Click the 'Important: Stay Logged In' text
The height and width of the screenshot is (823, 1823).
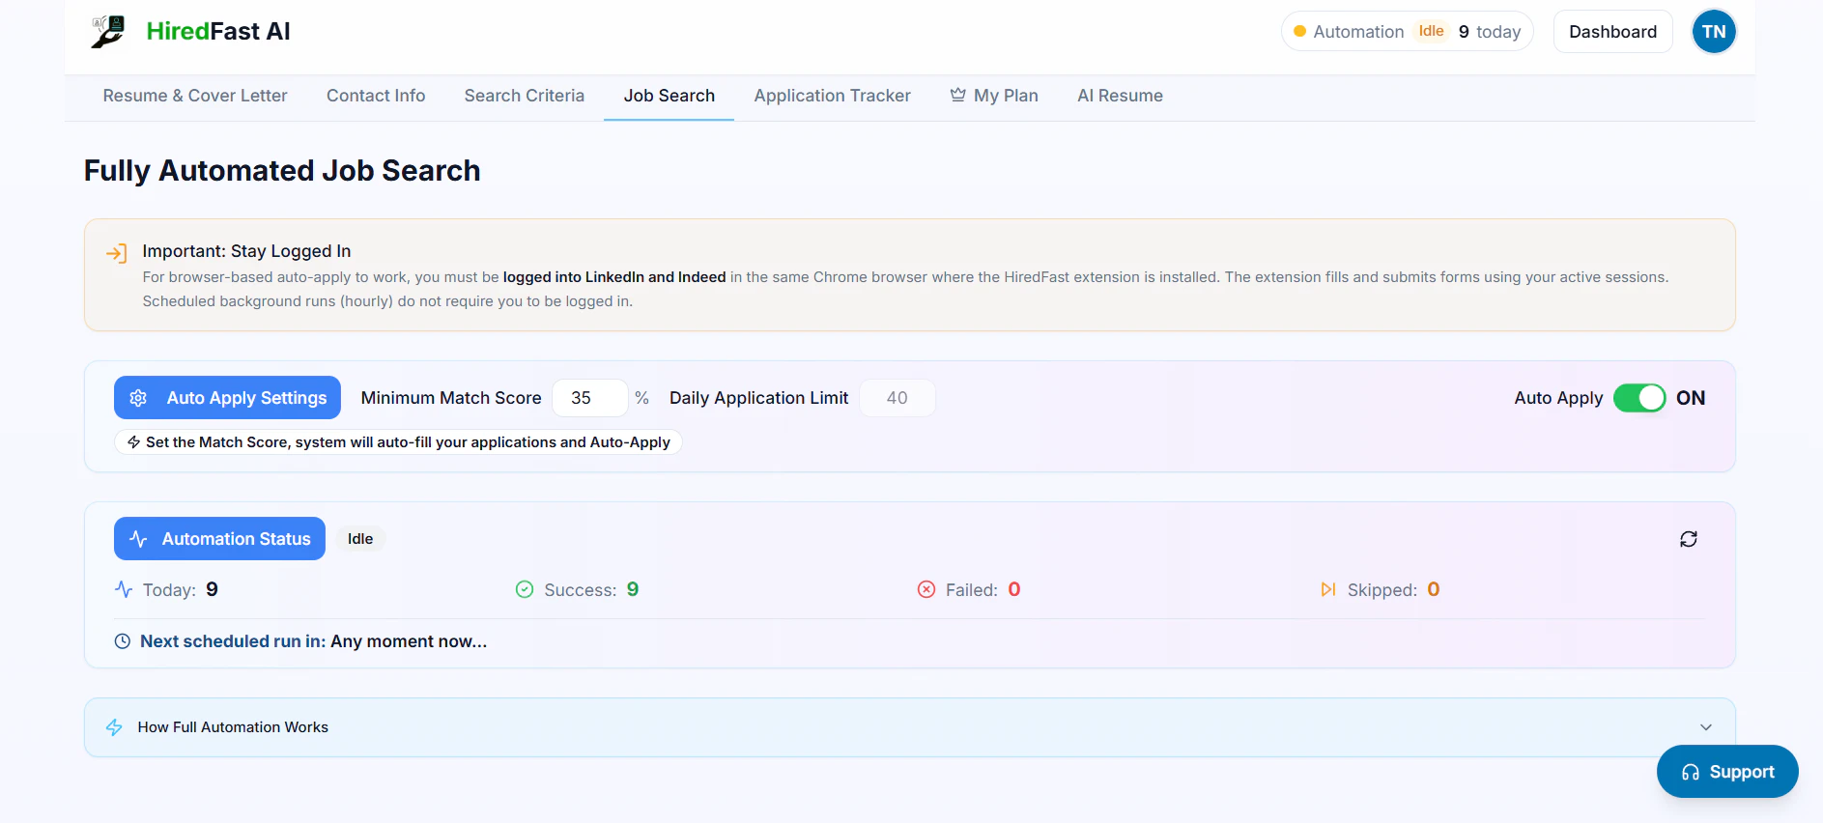[x=246, y=251]
